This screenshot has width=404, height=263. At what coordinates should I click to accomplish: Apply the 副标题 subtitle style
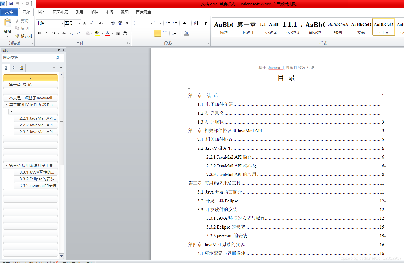[315, 27]
